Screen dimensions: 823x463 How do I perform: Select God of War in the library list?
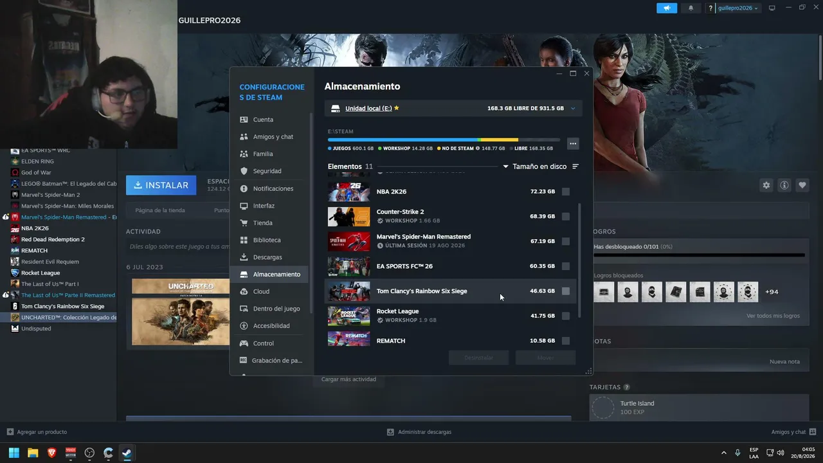(x=36, y=172)
